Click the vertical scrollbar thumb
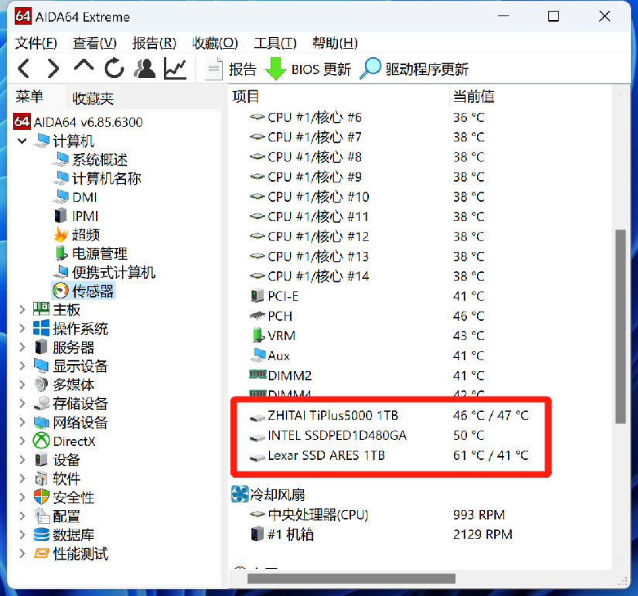Image resolution: width=638 pixels, height=596 pixels. 620,327
